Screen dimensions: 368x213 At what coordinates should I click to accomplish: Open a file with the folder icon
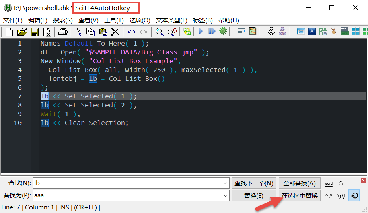[x=22, y=32]
